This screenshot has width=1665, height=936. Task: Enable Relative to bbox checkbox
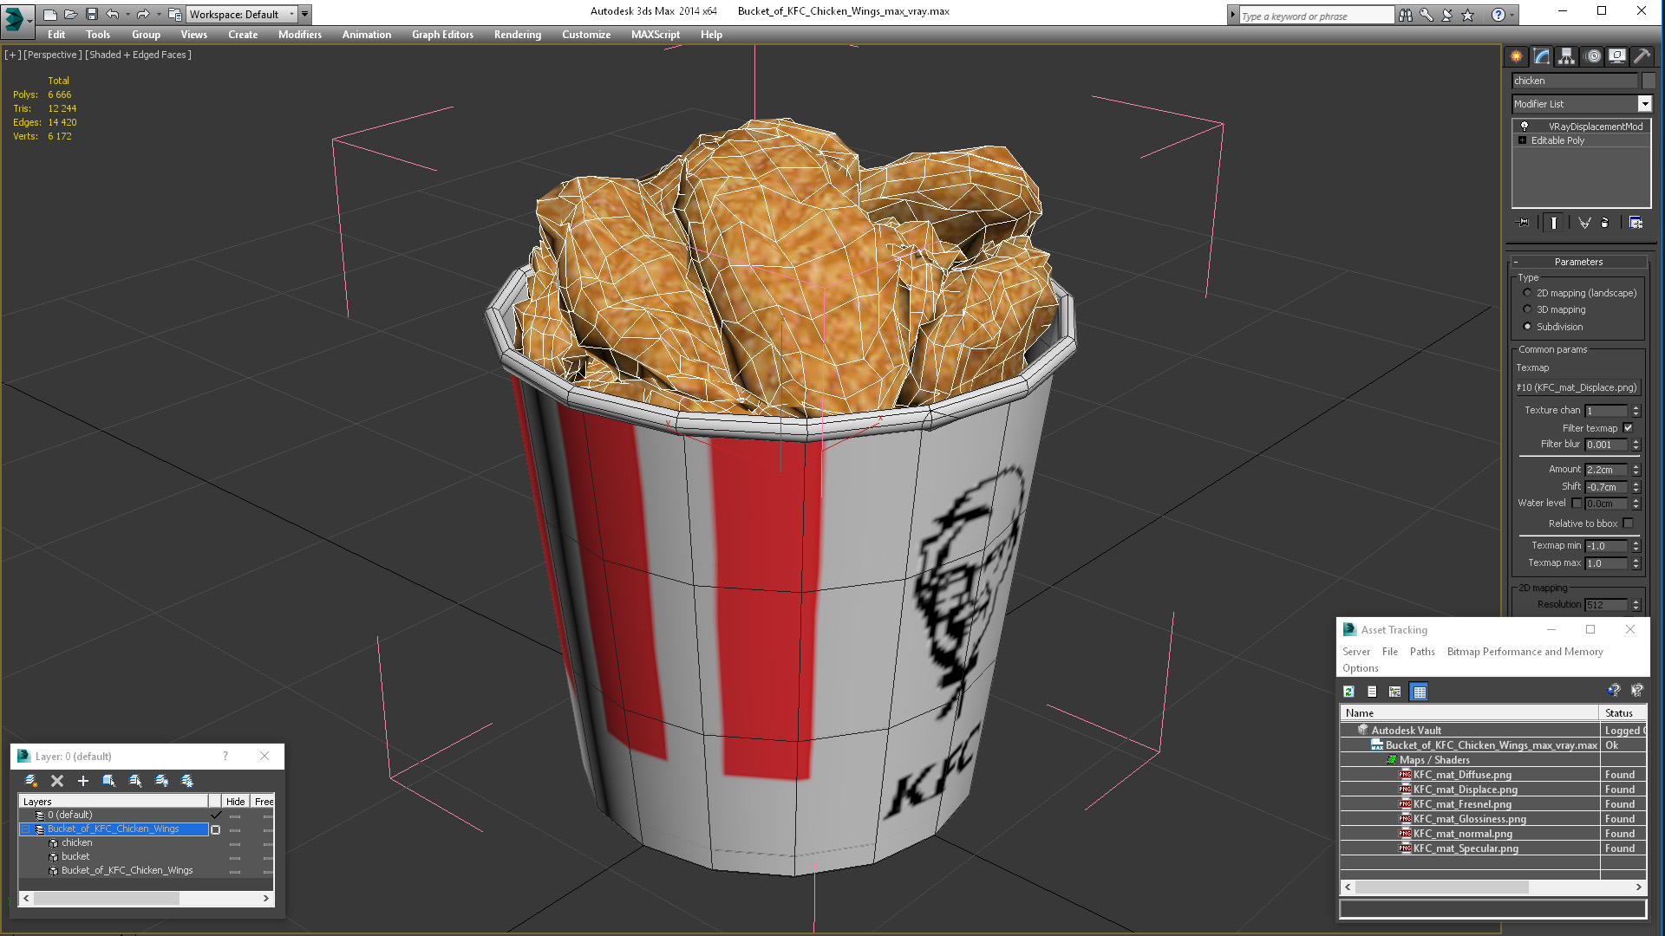[1628, 523]
